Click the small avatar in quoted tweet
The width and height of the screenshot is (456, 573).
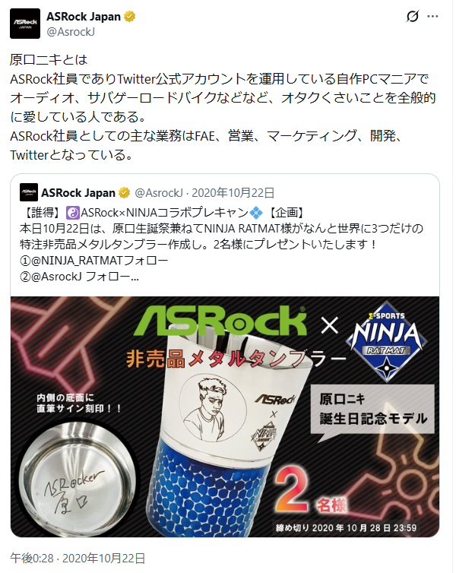coord(29,192)
